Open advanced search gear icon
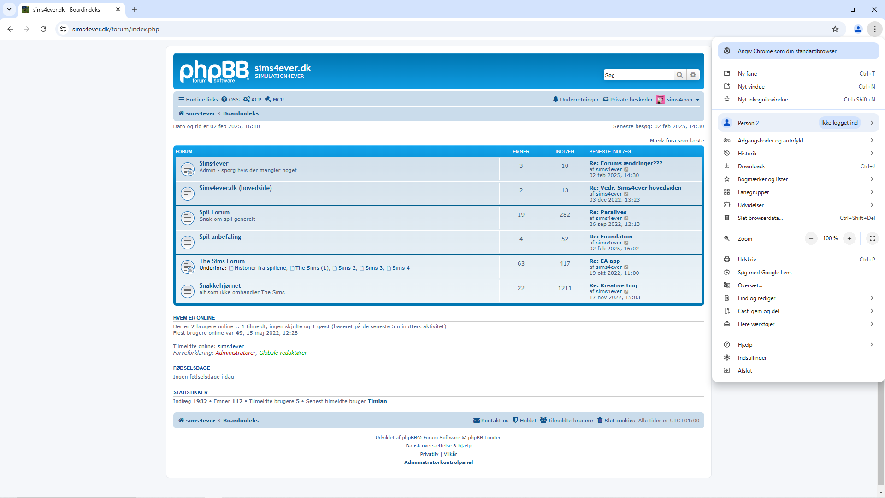This screenshot has height=498, width=885. point(693,75)
